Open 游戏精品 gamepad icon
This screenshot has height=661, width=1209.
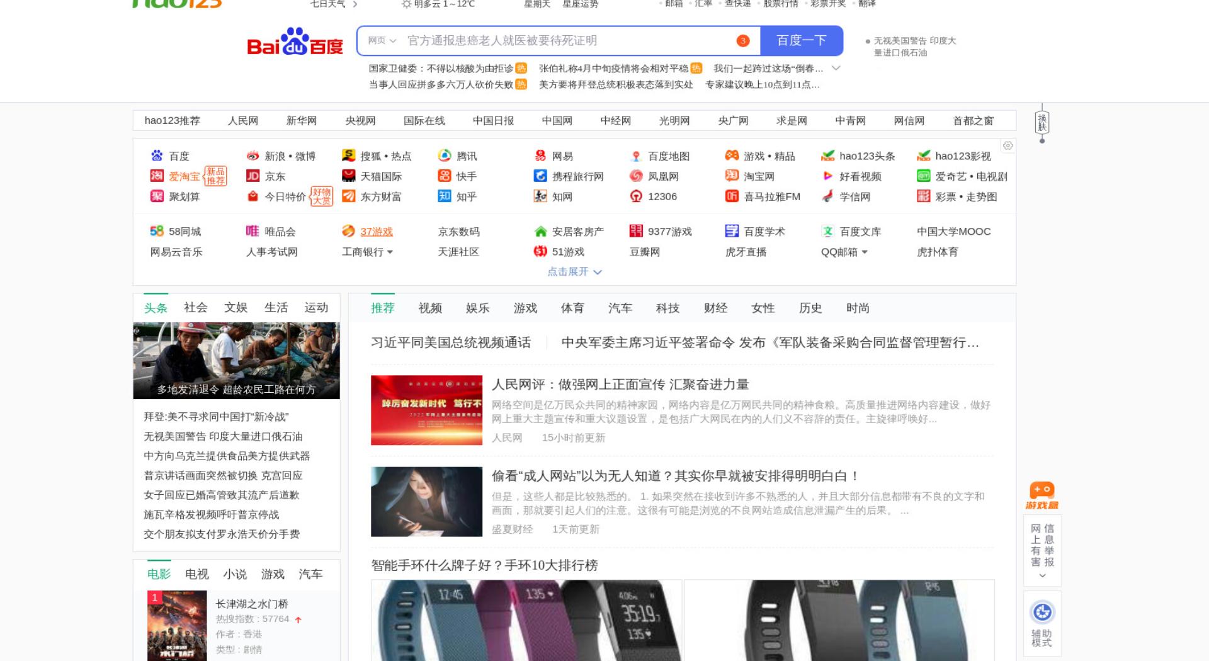pyautogui.click(x=732, y=155)
